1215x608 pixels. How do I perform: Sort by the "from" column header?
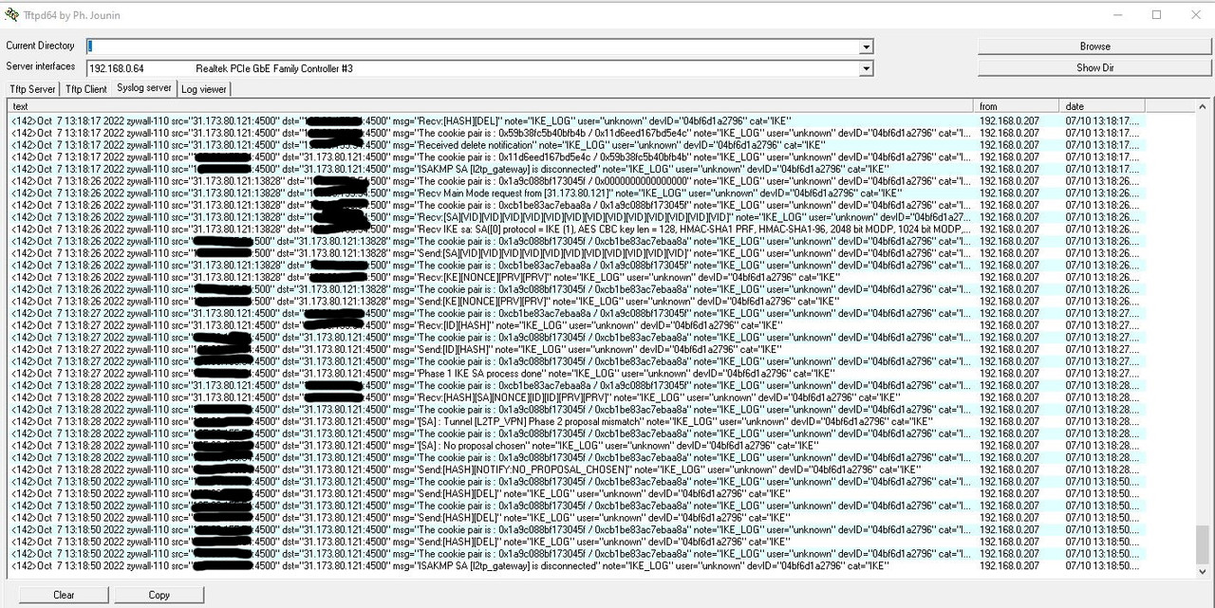coord(1018,106)
